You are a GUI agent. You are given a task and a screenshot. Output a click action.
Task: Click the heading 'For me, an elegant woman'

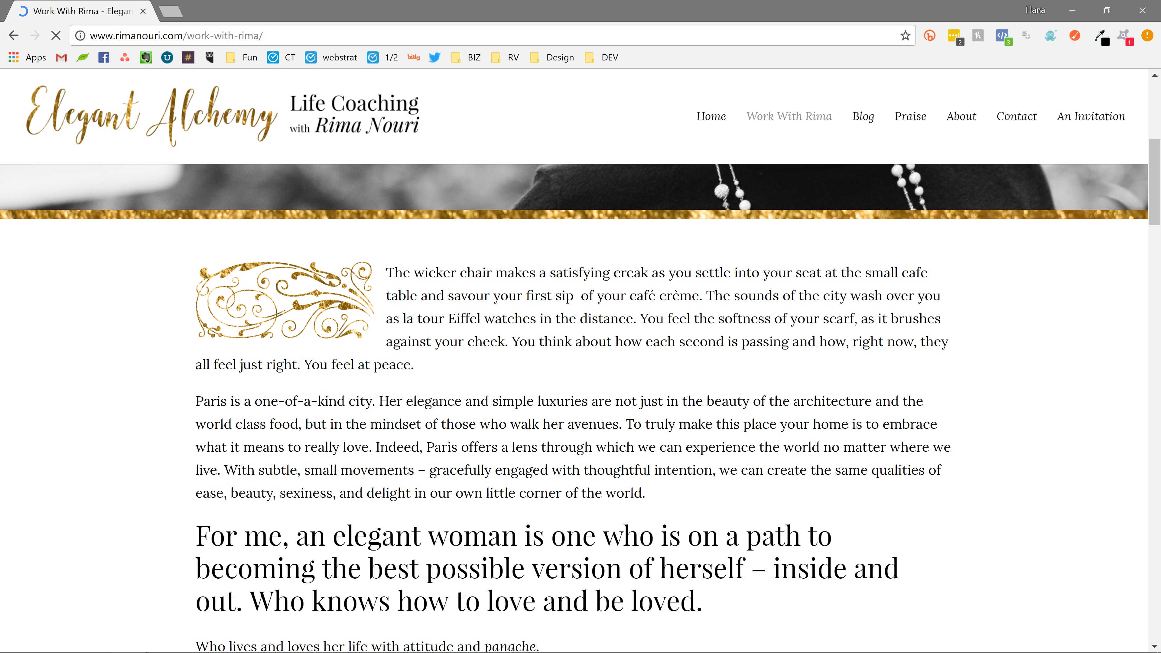click(x=547, y=568)
